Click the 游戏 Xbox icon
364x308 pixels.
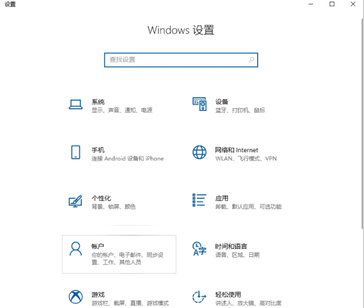click(x=76, y=297)
